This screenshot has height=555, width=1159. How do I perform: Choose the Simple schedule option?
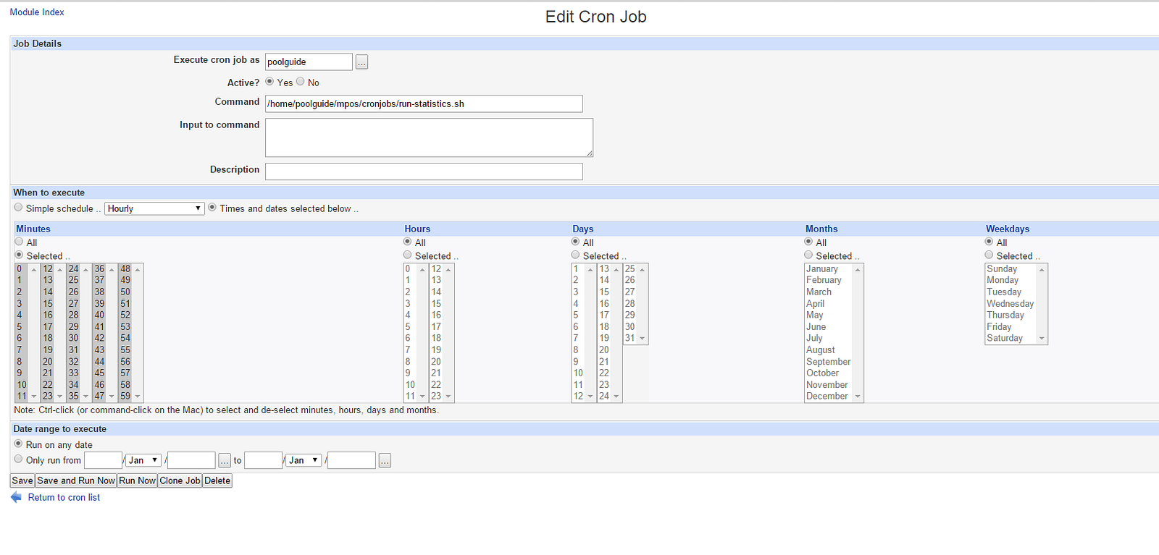[18, 208]
